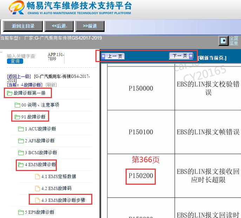Open 5 EPS故障诊断 tree node
Viewport: 241px width, 218px height.
pyautogui.click(x=40, y=212)
